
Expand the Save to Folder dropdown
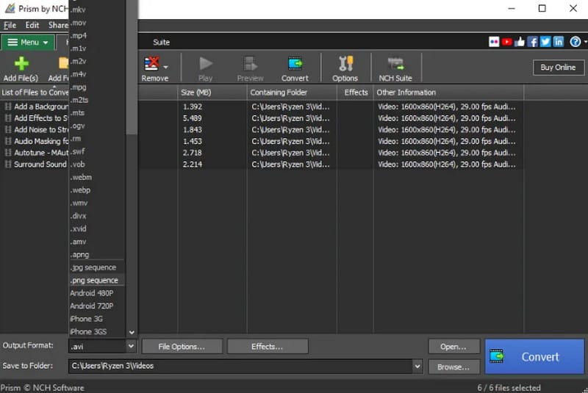click(417, 366)
